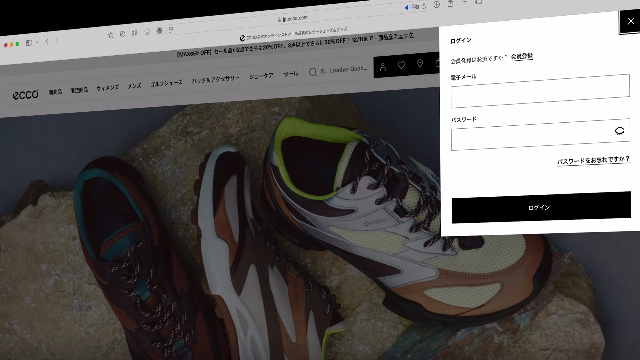Screen dimensions: 640x360
Task: Click the Safari home icon
Action: pyautogui.click(x=147, y=32)
